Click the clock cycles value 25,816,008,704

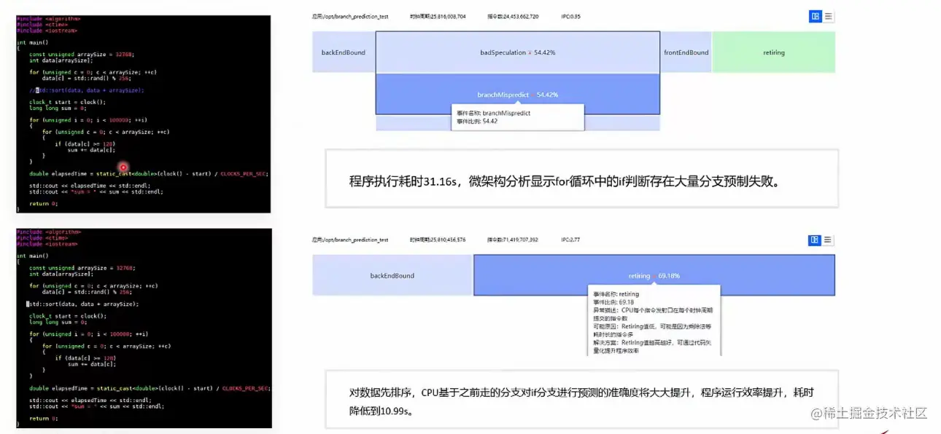coord(438,15)
